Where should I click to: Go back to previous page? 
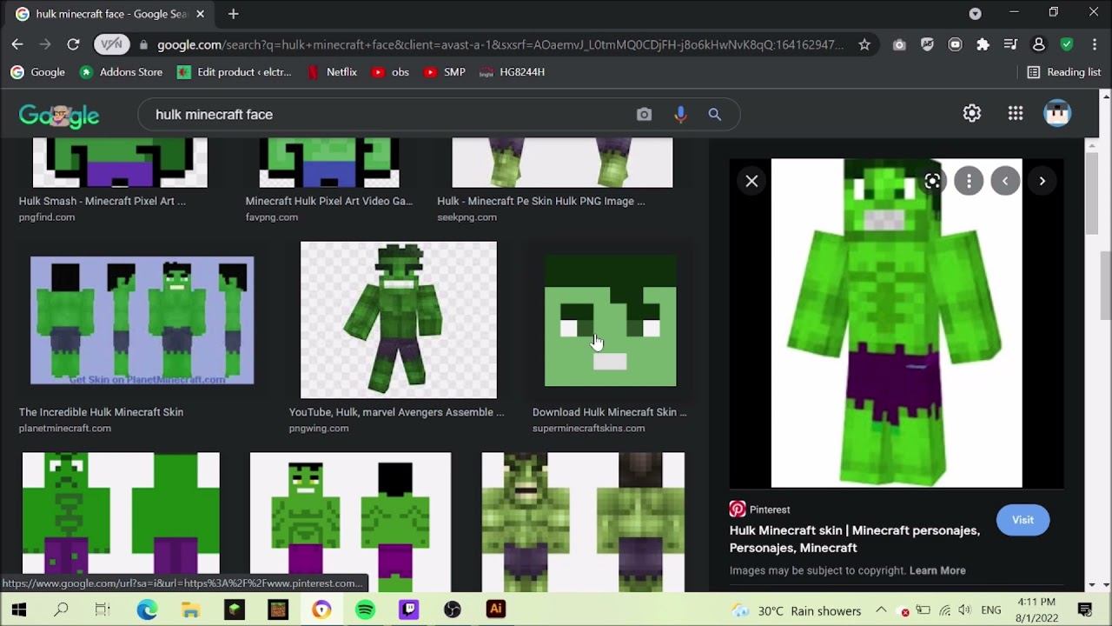click(x=17, y=44)
